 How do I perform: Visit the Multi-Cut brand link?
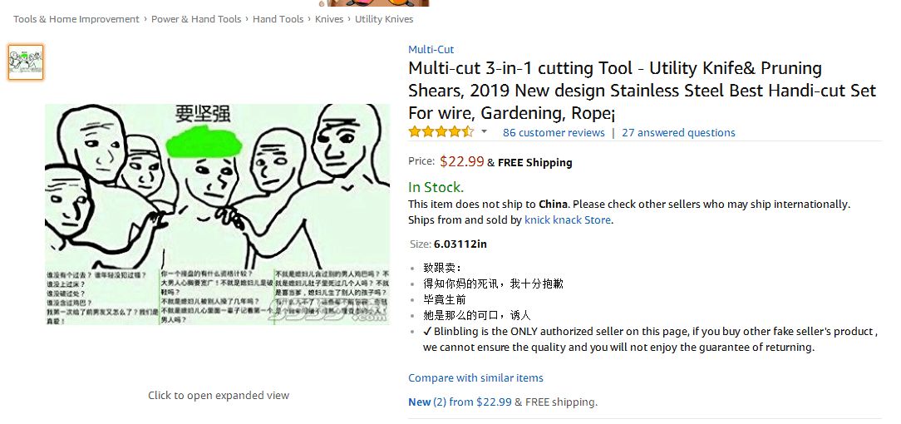point(431,49)
